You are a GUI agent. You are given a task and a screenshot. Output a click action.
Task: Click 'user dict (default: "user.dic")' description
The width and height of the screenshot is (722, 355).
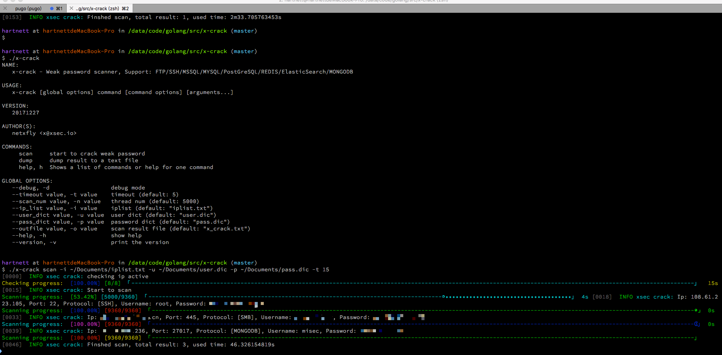coord(163,215)
